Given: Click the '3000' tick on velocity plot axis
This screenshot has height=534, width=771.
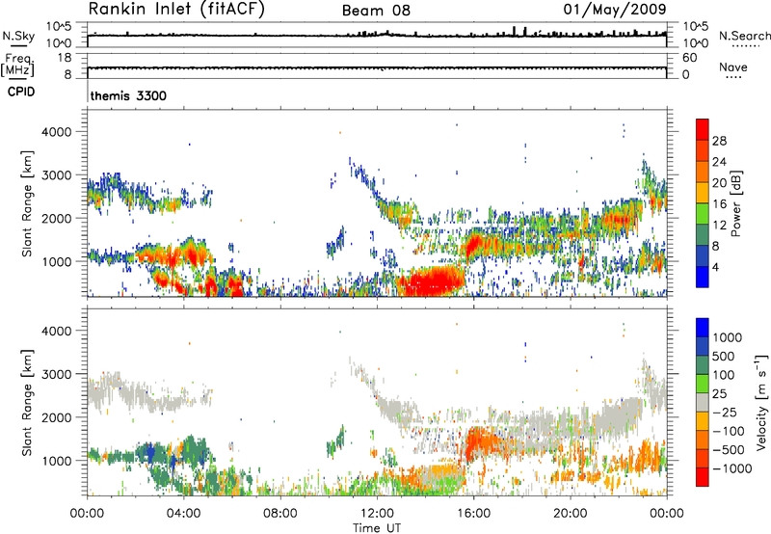Looking at the screenshot, I should pyautogui.click(x=56, y=374).
